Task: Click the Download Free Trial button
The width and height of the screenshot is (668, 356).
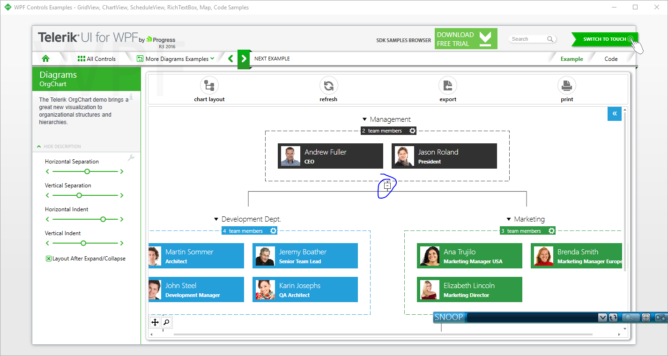Action: coord(466,39)
